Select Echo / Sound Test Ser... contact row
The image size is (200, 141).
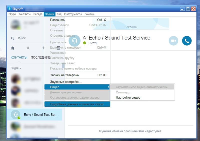tap(35, 115)
